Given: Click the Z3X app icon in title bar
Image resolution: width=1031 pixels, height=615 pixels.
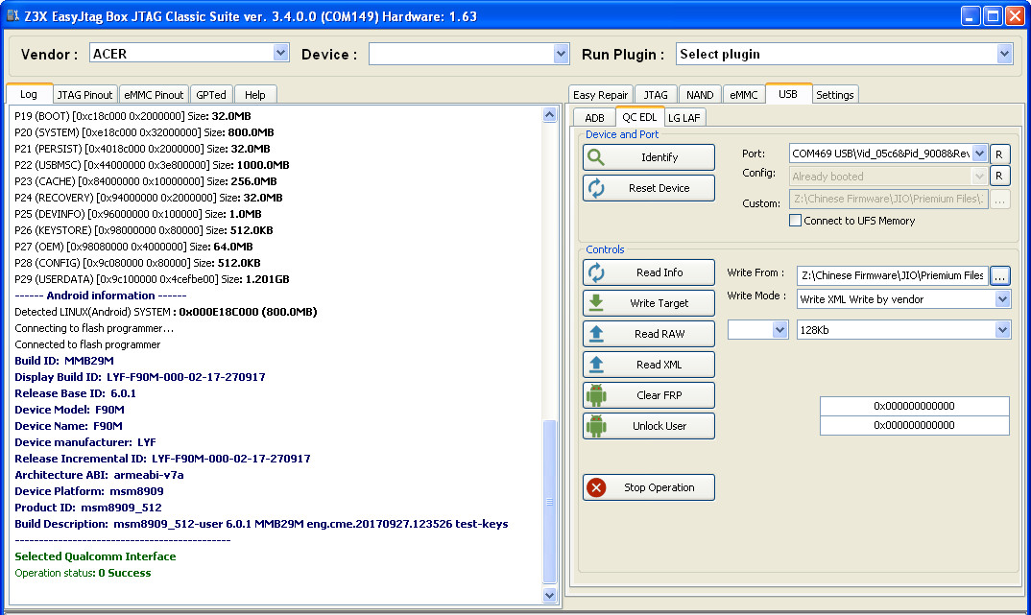Looking at the screenshot, I should pyautogui.click(x=12, y=15).
